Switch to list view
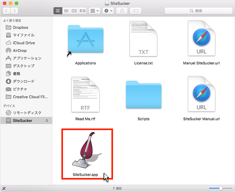This screenshot has height=192, width=235. [x=66, y=11]
